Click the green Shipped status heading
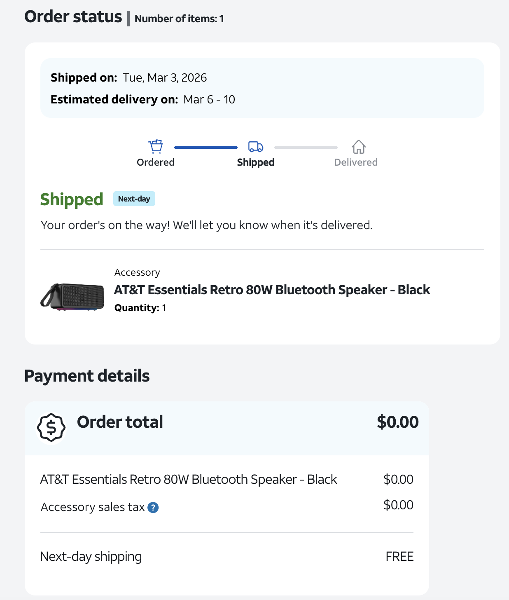Screen dimensions: 509x600 72,199
